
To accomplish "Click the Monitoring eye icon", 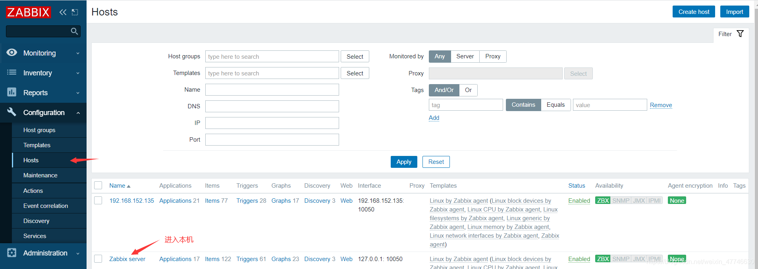I will coord(12,52).
